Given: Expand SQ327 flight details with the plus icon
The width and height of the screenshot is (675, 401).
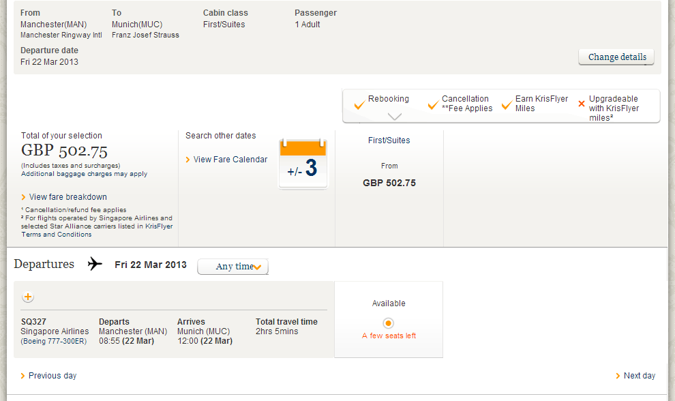Looking at the screenshot, I should tap(28, 297).
